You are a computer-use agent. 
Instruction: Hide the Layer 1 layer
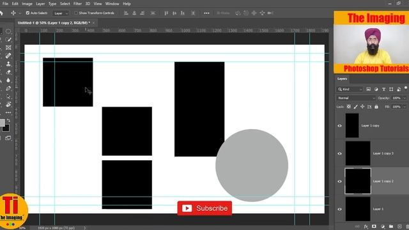pos(339,209)
